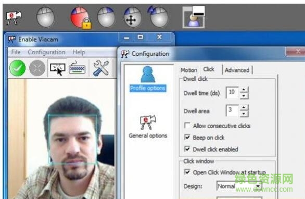This screenshot has width=305, height=199.
Task: Toggle the Allow consecutive clicks checkbox
Action: click(x=187, y=126)
